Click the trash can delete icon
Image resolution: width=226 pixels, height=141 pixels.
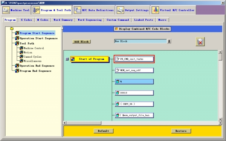tap(200, 42)
